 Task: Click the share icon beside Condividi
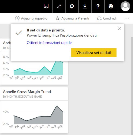pyautogui.click(x=99, y=18)
